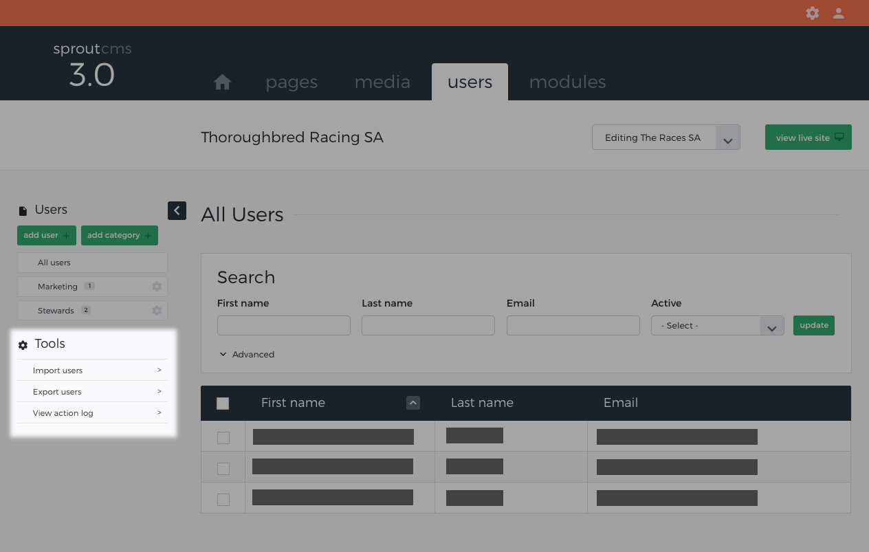Switch to the modules tab
The height and width of the screenshot is (552, 869).
pos(567,82)
